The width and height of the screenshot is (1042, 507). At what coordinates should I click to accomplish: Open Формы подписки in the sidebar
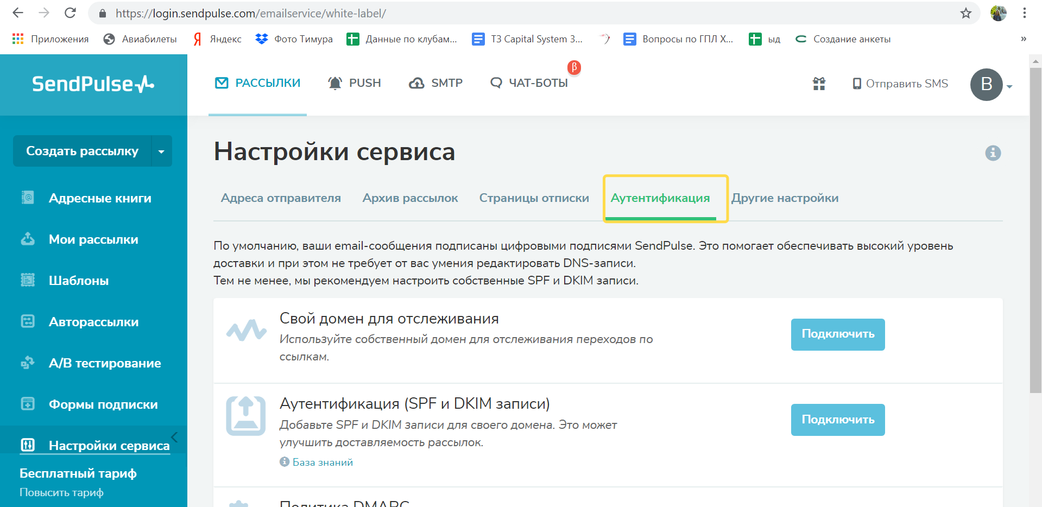tap(103, 404)
